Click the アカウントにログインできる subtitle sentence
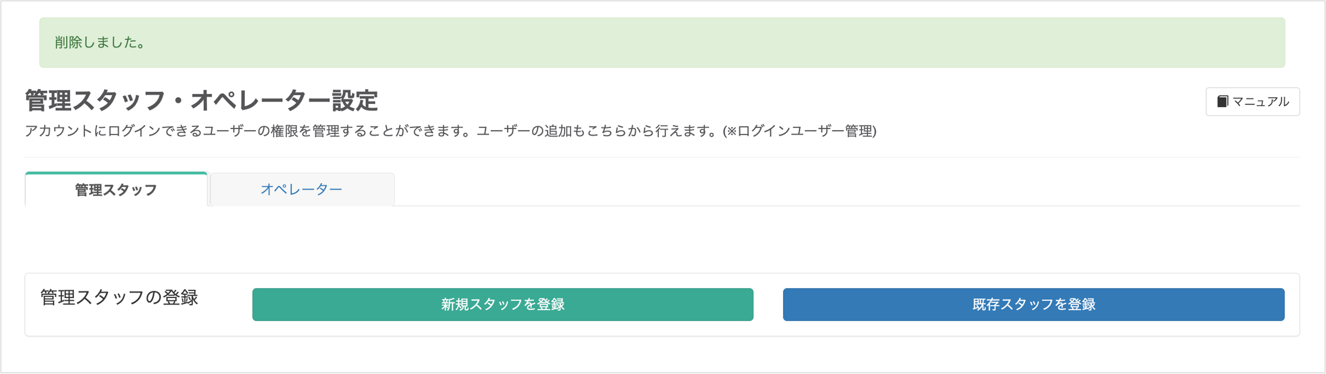This screenshot has width=1326, height=374. (450, 131)
